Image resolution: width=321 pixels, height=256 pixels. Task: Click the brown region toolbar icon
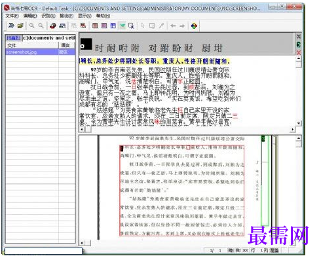tap(95, 26)
